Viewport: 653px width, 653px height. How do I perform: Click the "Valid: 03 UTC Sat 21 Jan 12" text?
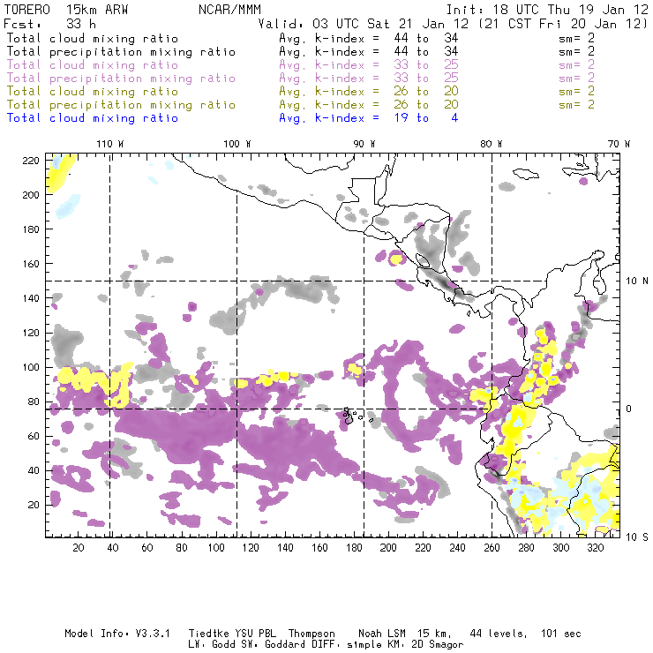[364, 24]
